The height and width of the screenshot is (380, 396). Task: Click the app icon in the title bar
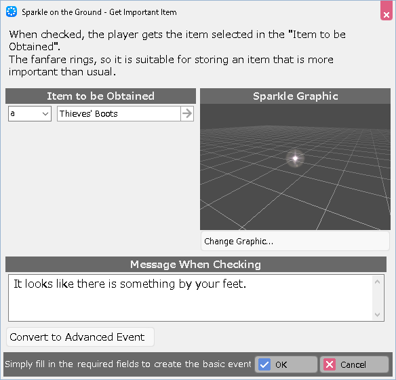(12, 12)
